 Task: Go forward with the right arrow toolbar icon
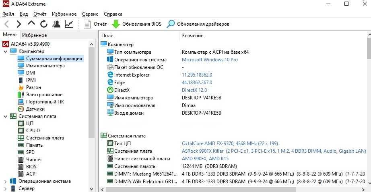coord(19,24)
